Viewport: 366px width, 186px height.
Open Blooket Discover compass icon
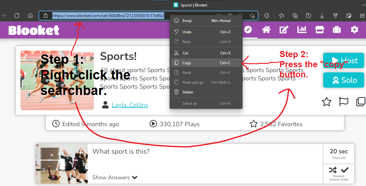pyautogui.click(x=248, y=30)
